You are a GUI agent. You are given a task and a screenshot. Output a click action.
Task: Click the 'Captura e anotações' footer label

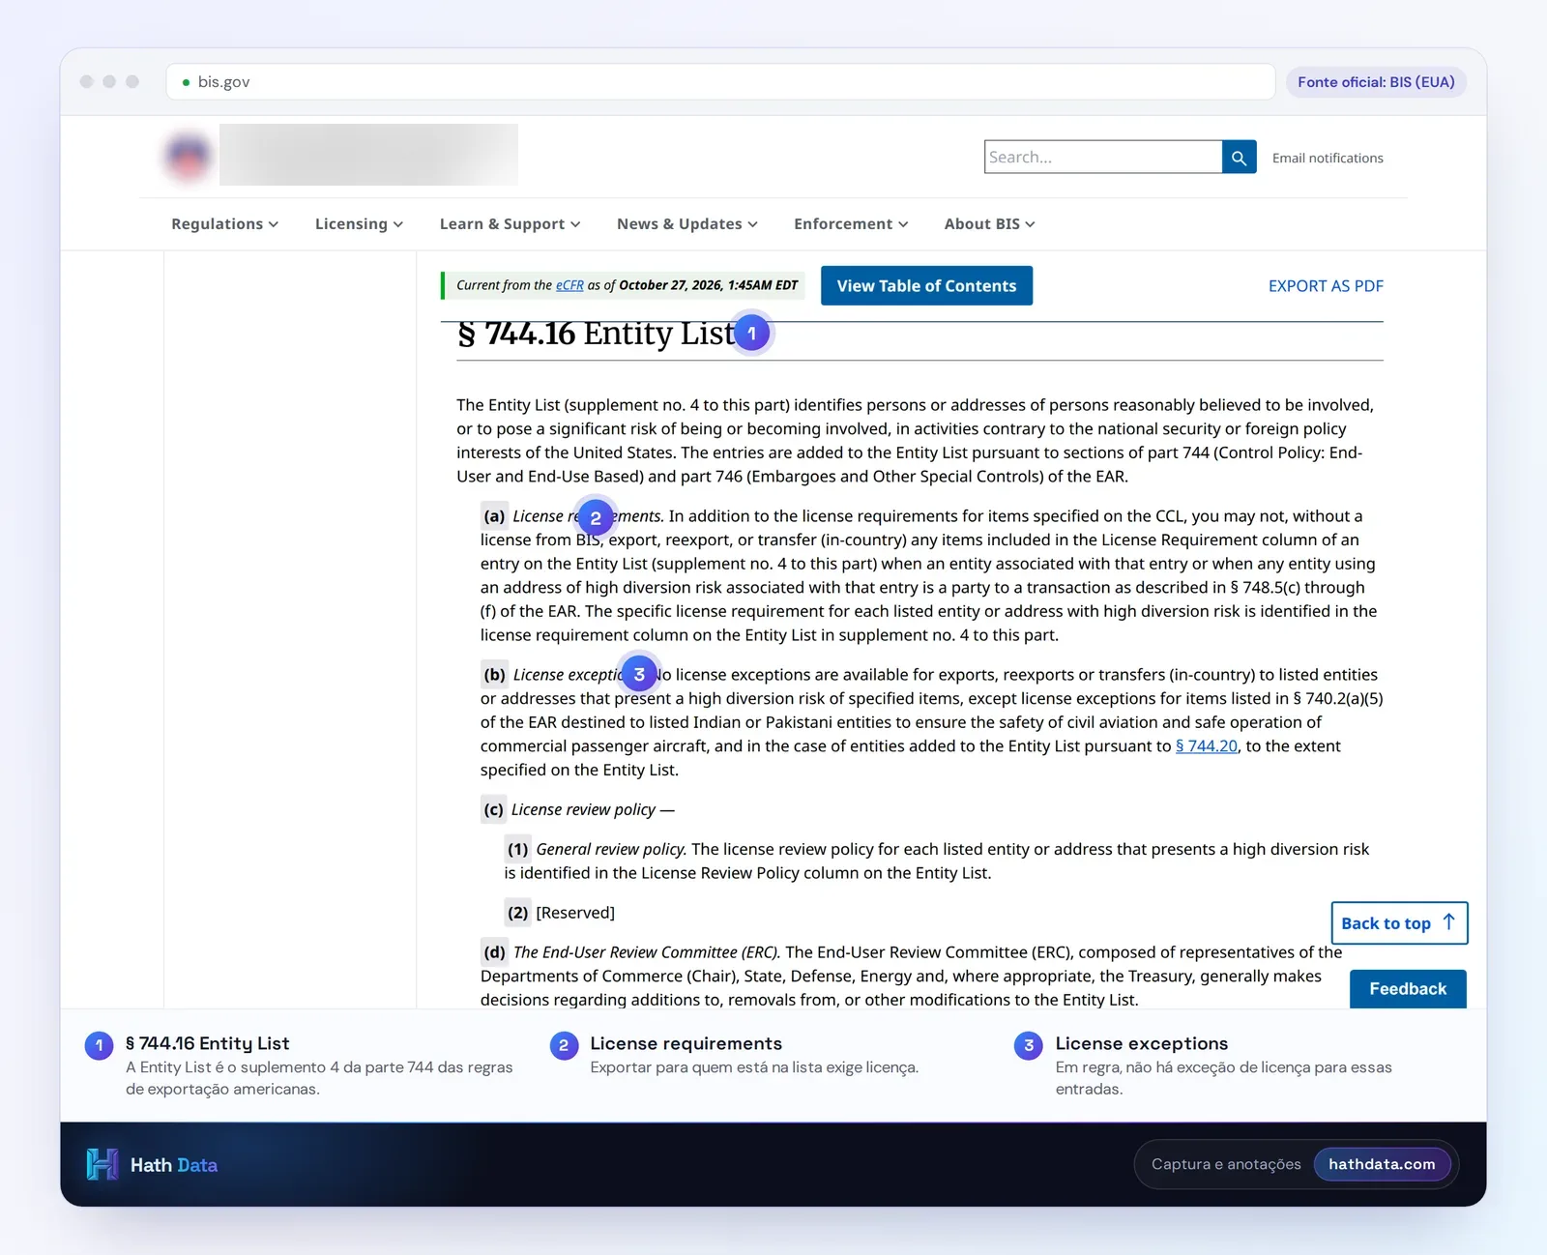(x=1226, y=1164)
